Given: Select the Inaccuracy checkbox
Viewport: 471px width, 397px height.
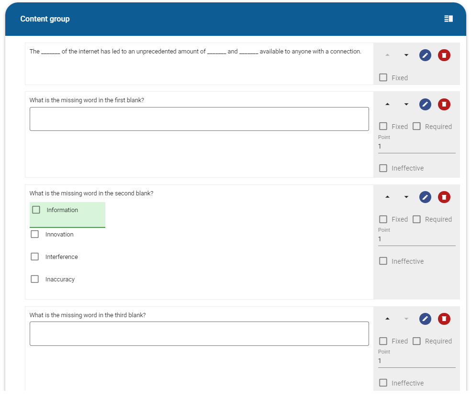Looking at the screenshot, I should tap(35, 279).
